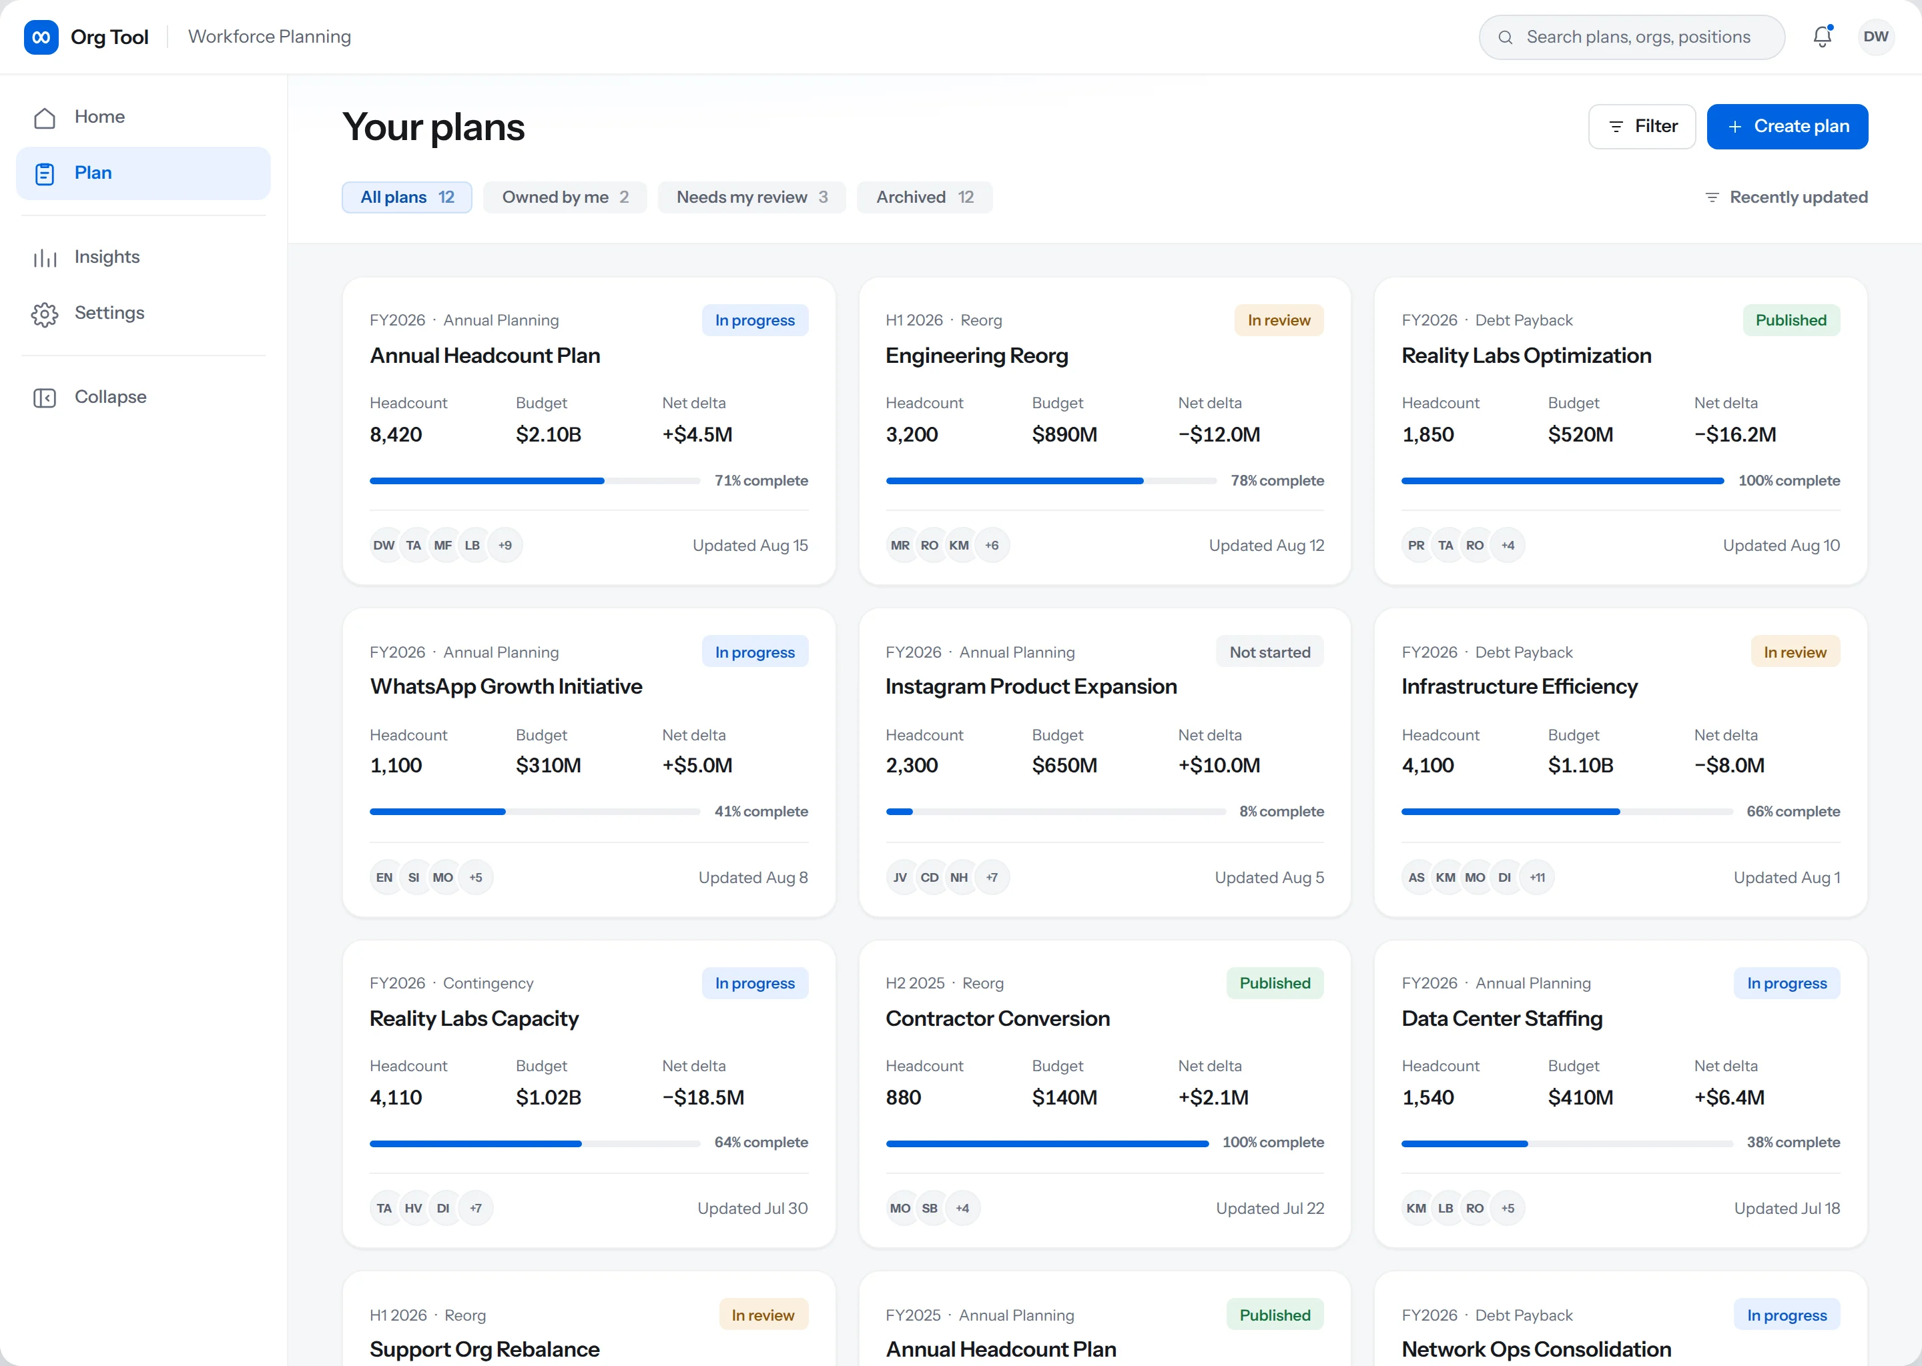Open the FY2026 Annual Headcount Plan card title
1922x1366 pixels.
[x=485, y=356]
